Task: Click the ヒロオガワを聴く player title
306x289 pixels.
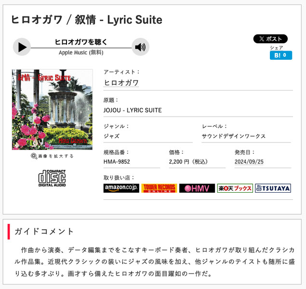Action: pos(81,42)
